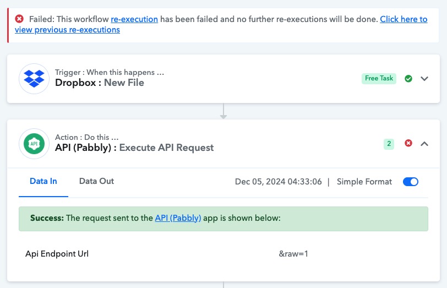Click the Free Task badge
The height and width of the screenshot is (288, 447).
pyautogui.click(x=379, y=78)
